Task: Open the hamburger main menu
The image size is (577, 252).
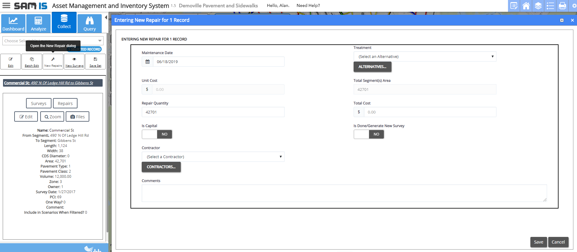Action: point(6,6)
